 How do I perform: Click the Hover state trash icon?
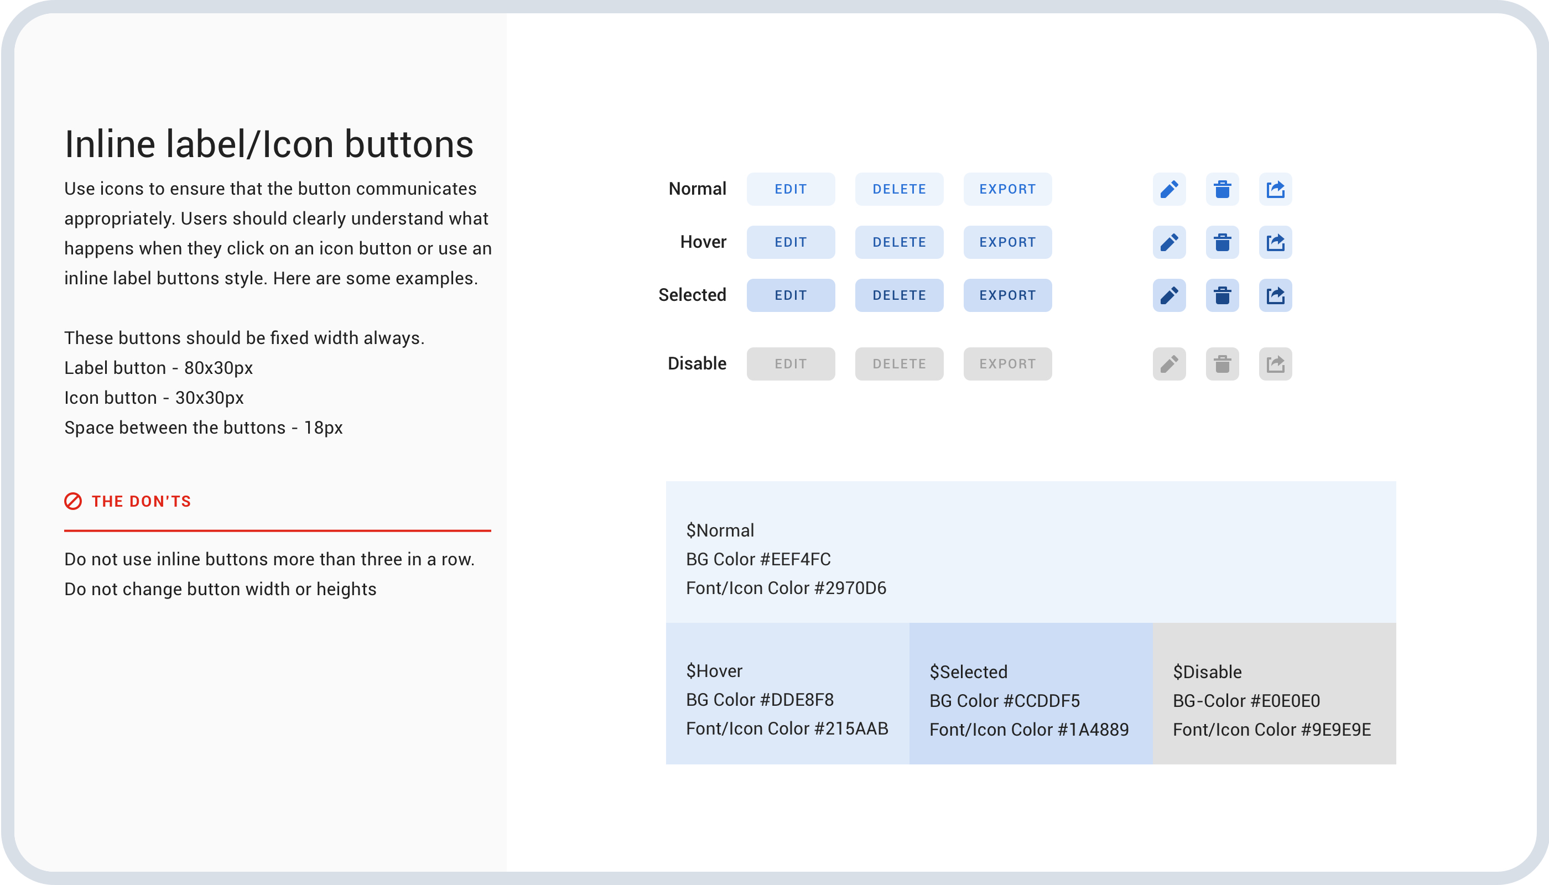coord(1222,242)
